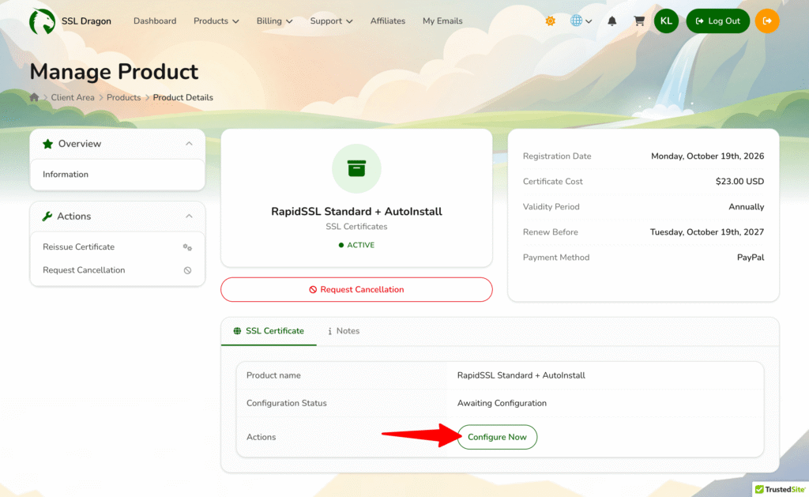Click the Manage Product page heading
The height and width of the screenshot is (497, 809).
pos(114,72)
